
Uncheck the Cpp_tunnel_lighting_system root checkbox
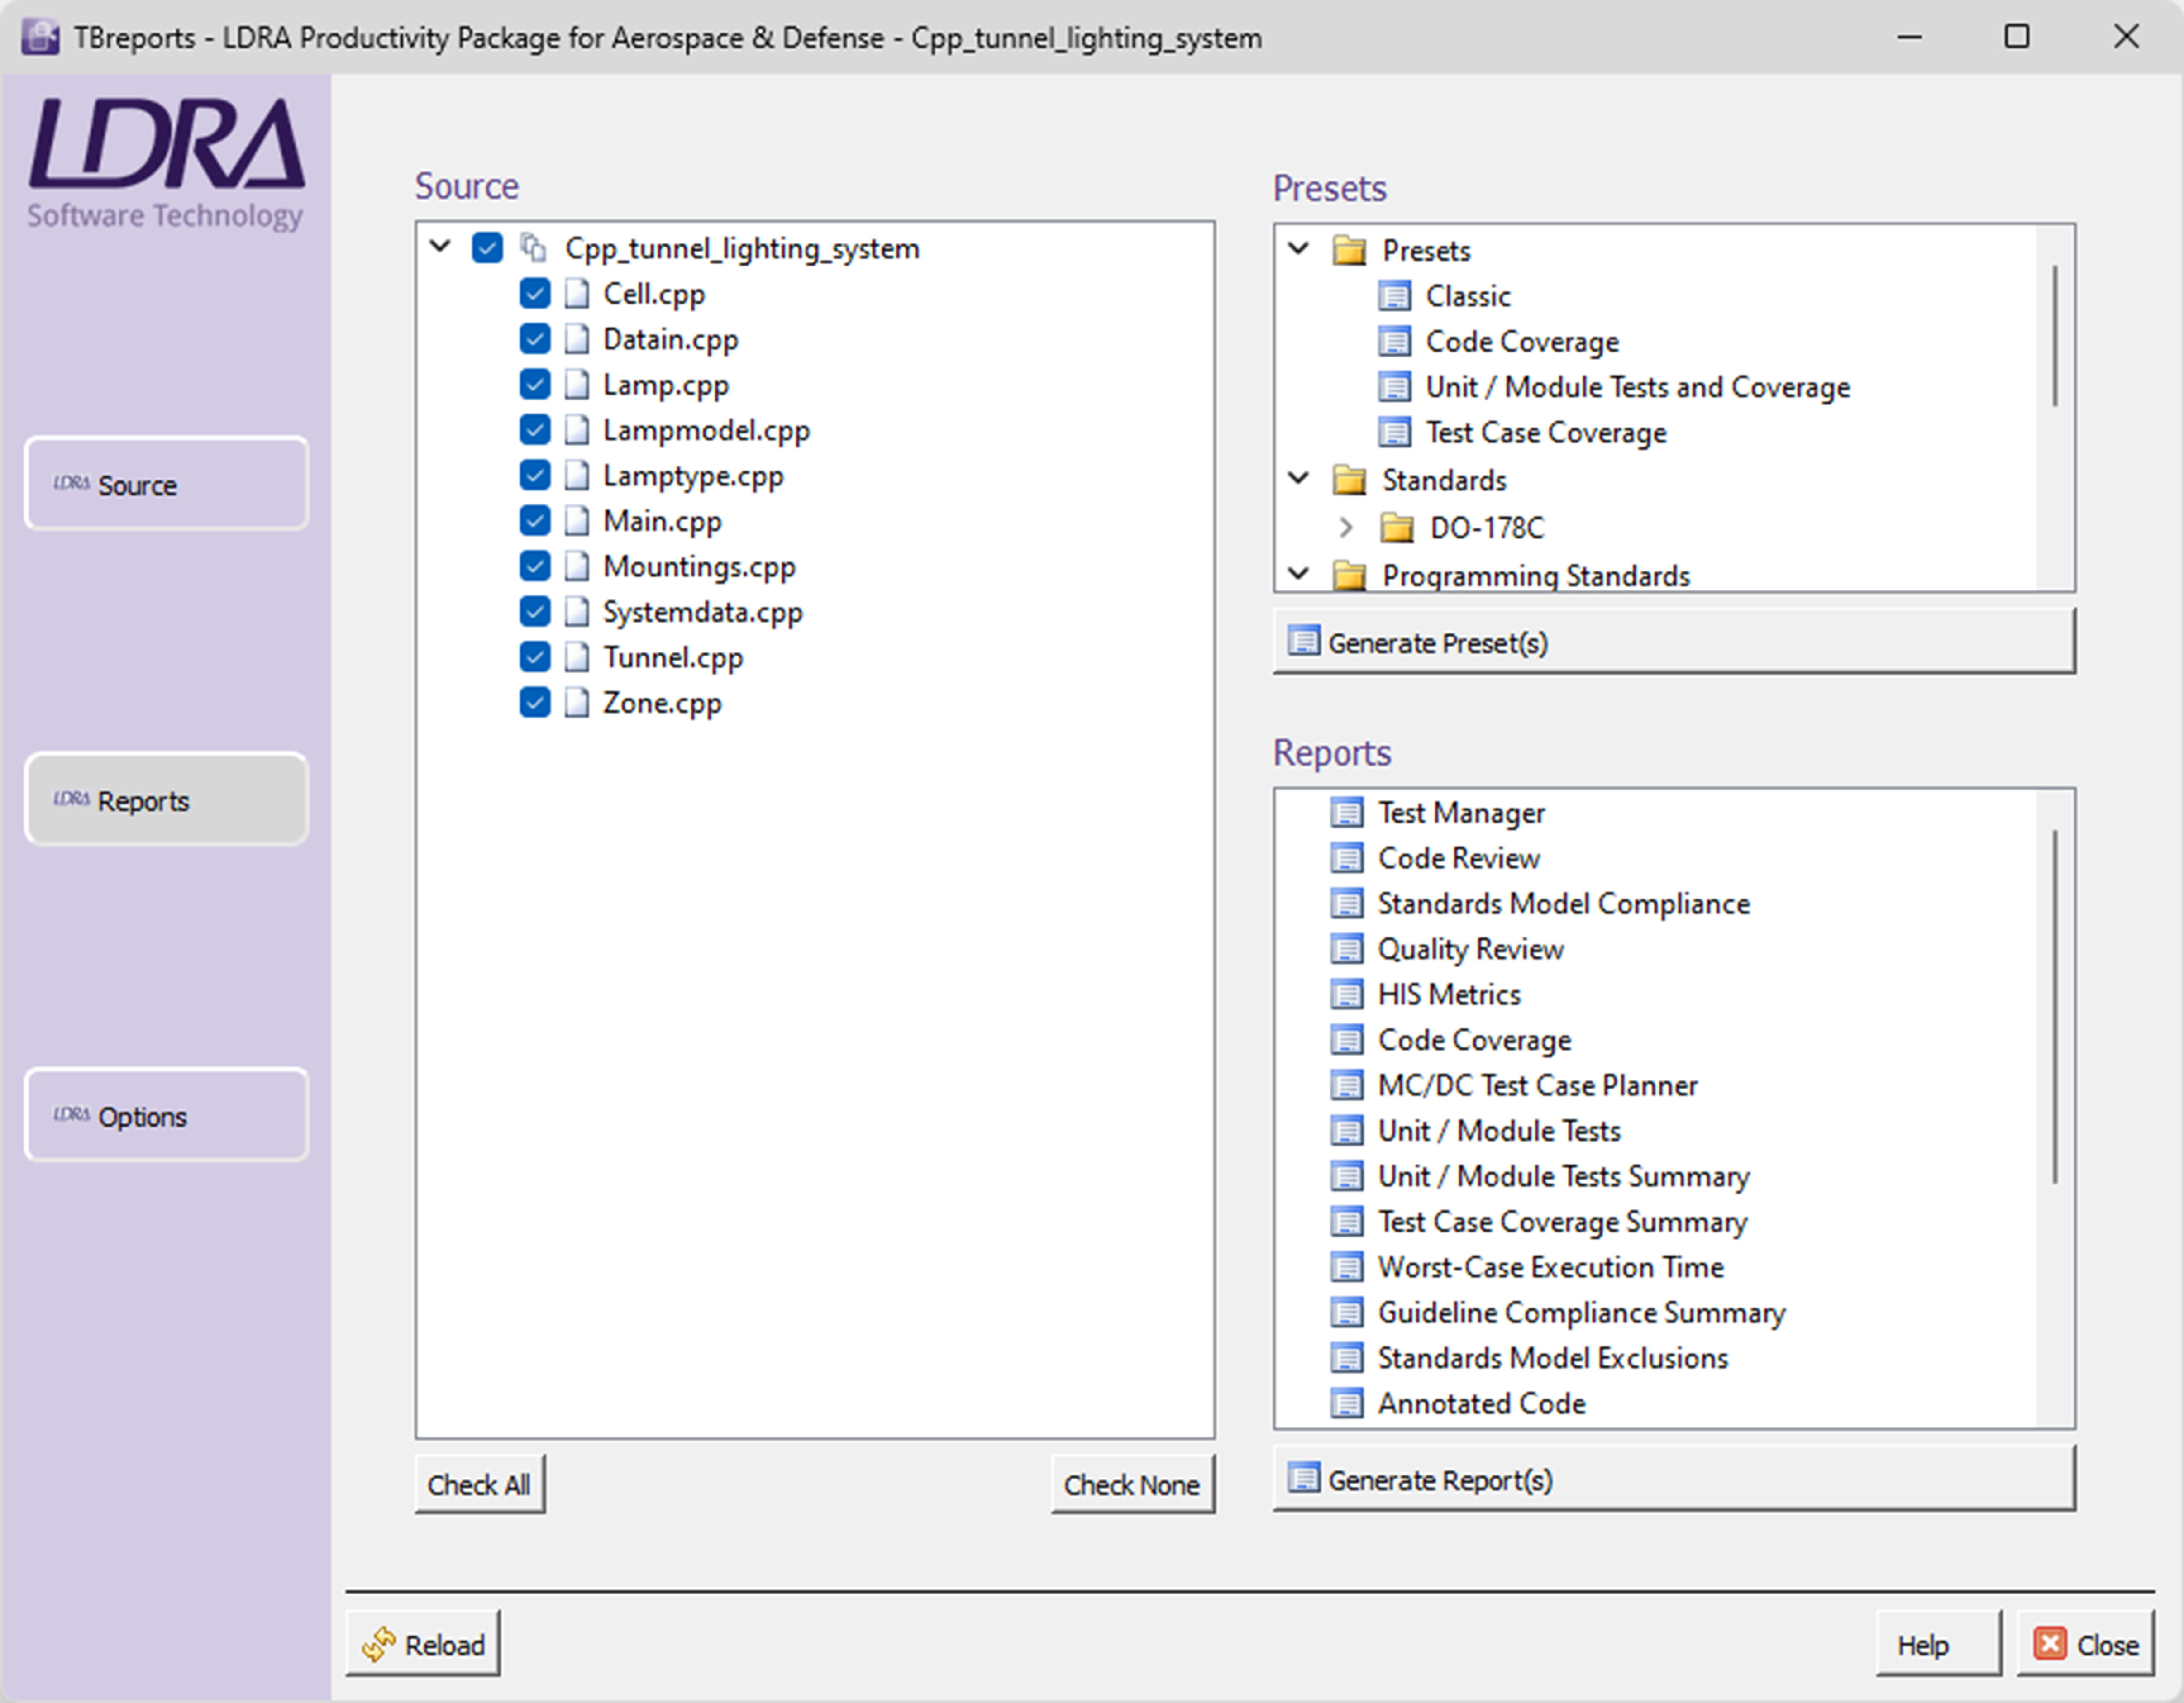click(488, 248)
